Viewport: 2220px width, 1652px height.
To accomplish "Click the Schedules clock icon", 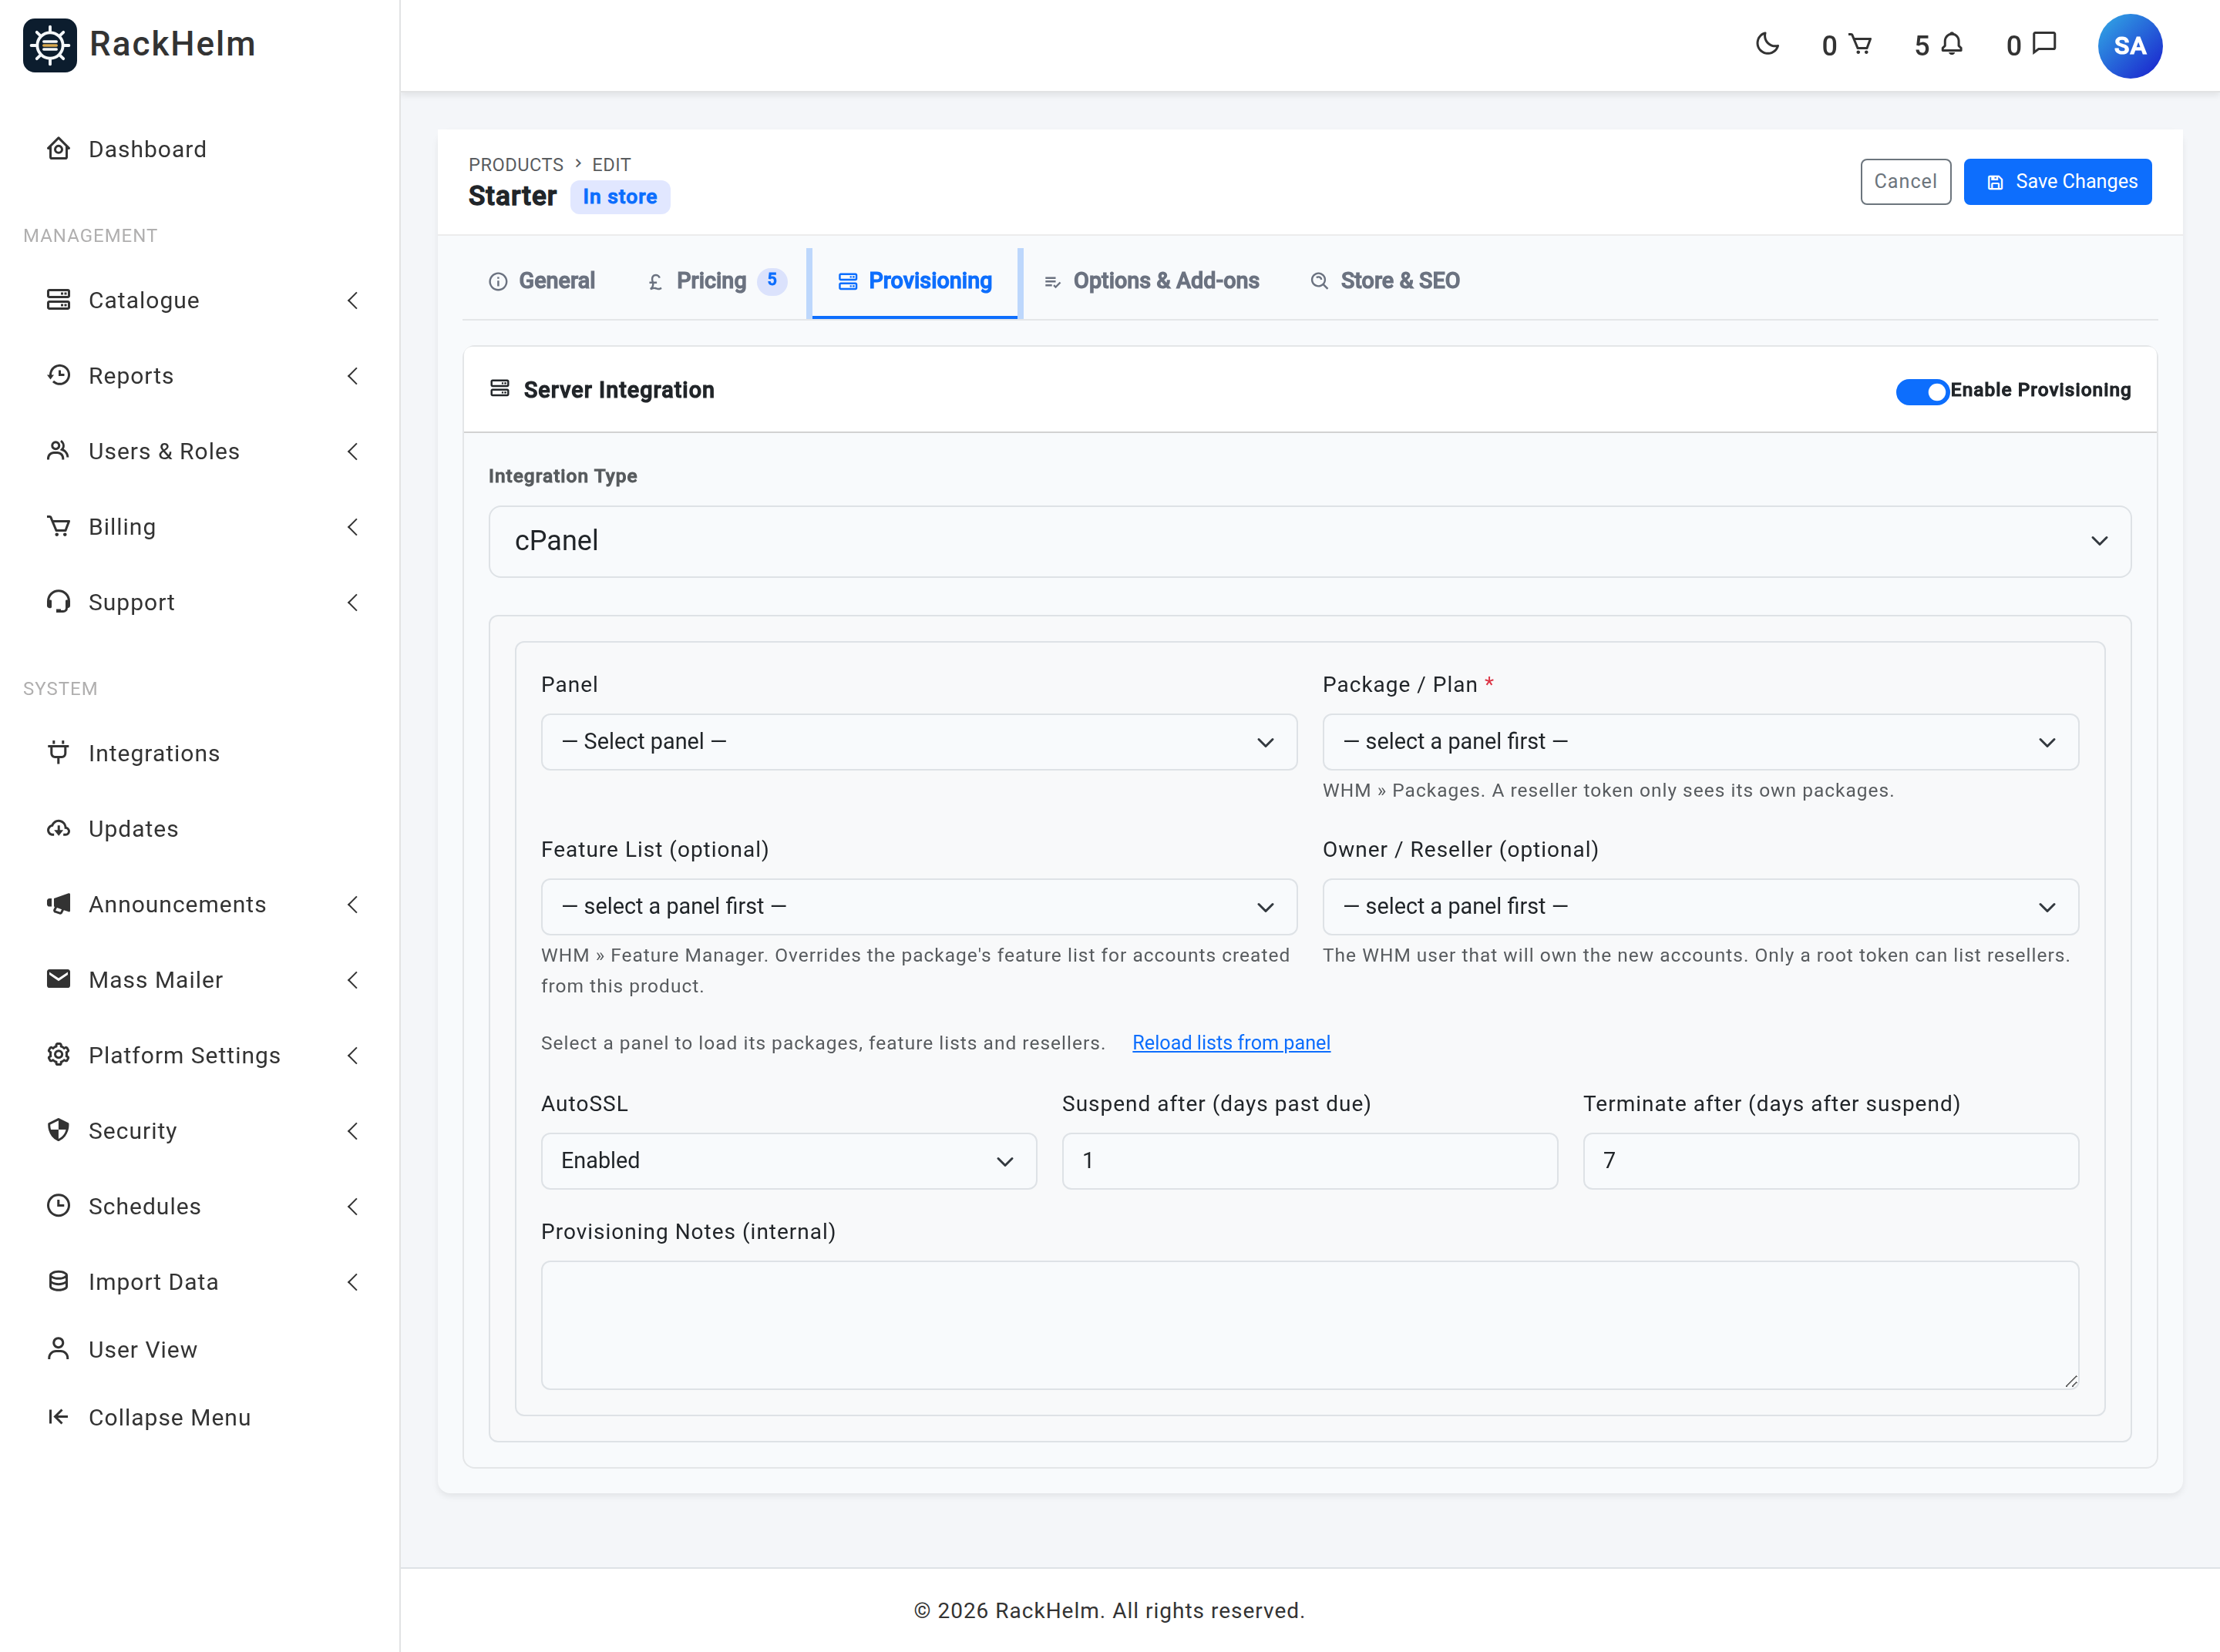I will pyautogui.click(x=58, y=1206).
